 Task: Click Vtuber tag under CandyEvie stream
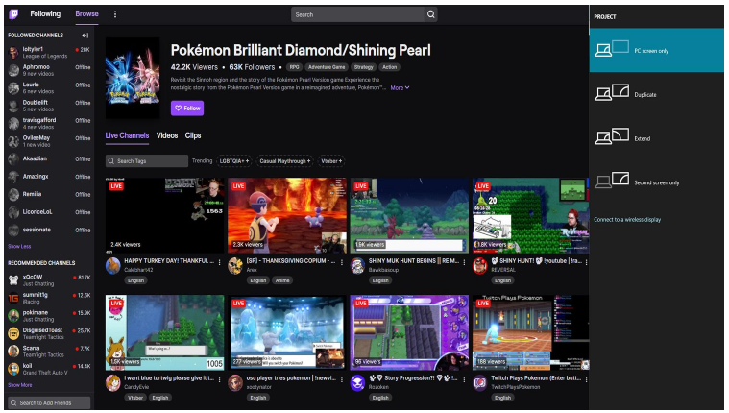[x=135, y=398]
